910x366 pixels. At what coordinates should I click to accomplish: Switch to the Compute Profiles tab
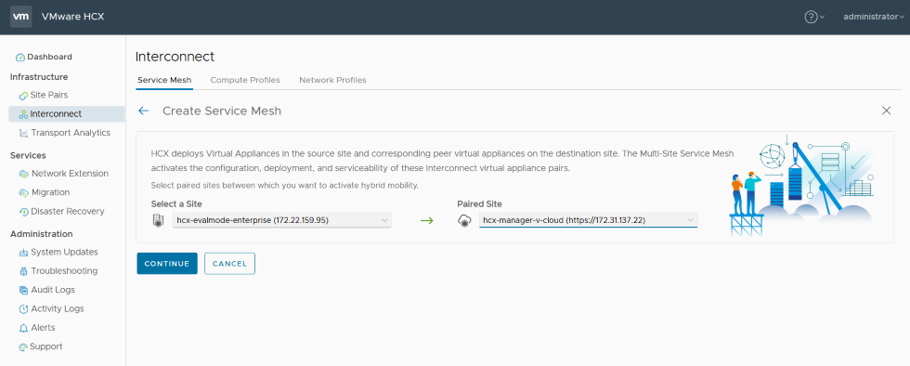click(245, 80)
